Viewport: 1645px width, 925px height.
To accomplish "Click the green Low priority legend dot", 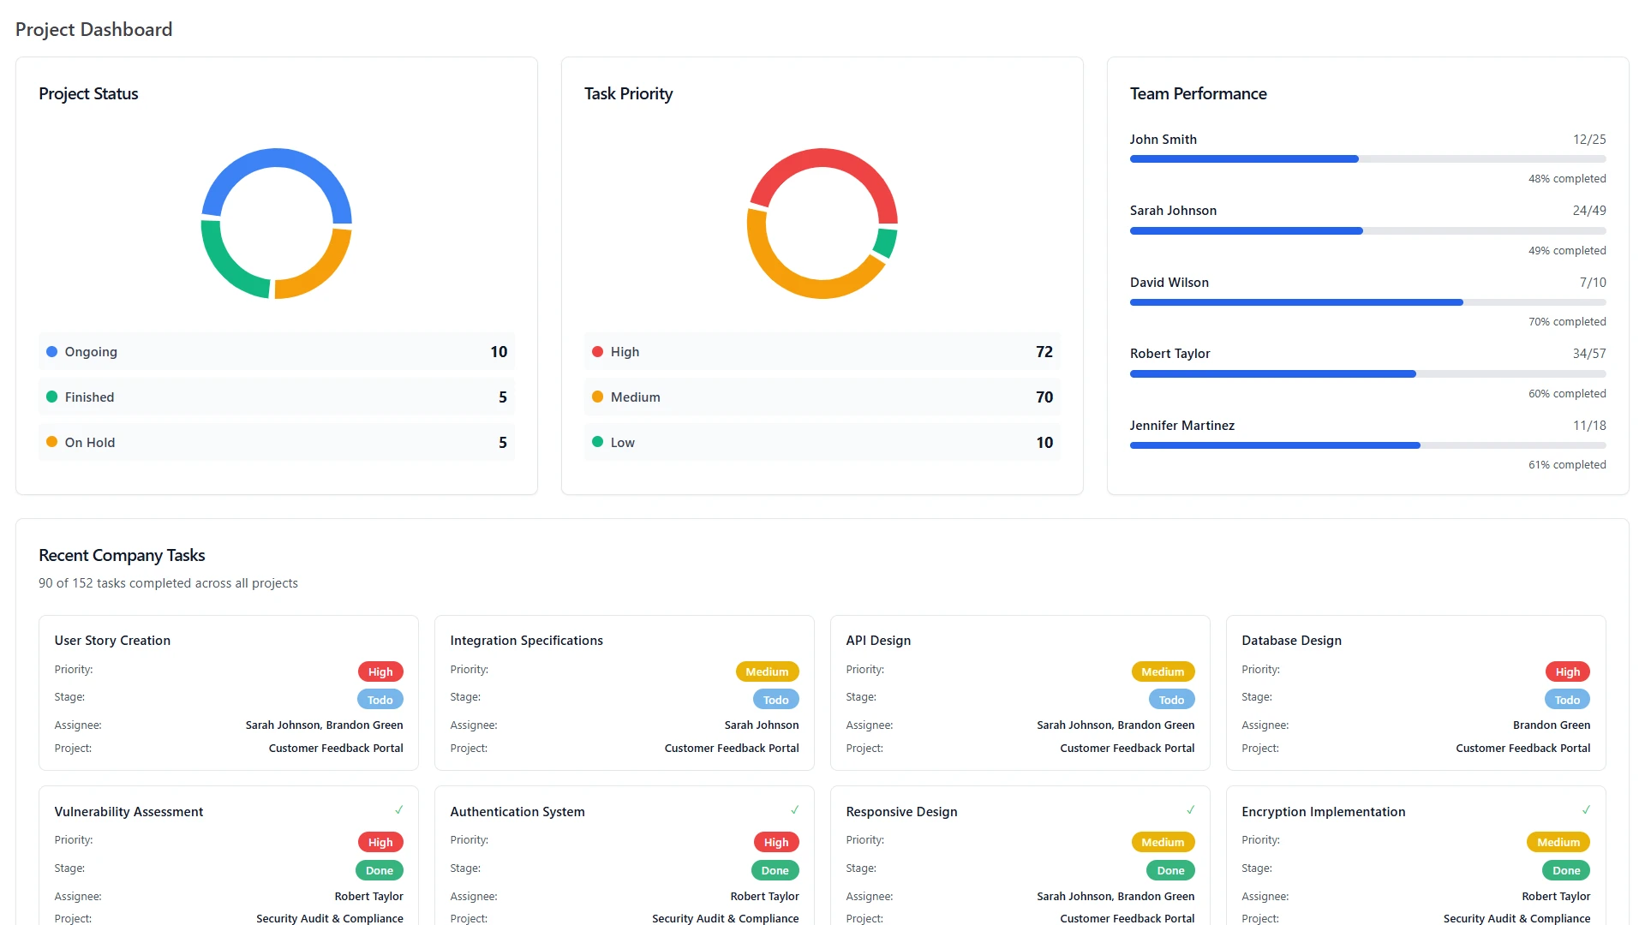I will [x=597, y=442].
